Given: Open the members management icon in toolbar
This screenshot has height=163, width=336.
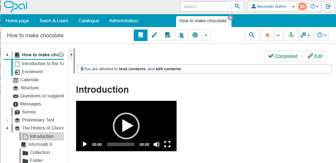Looking at the screenshot, I should [181, 35].
